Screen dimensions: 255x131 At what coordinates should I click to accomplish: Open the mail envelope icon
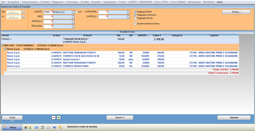[x=48, y=127]
